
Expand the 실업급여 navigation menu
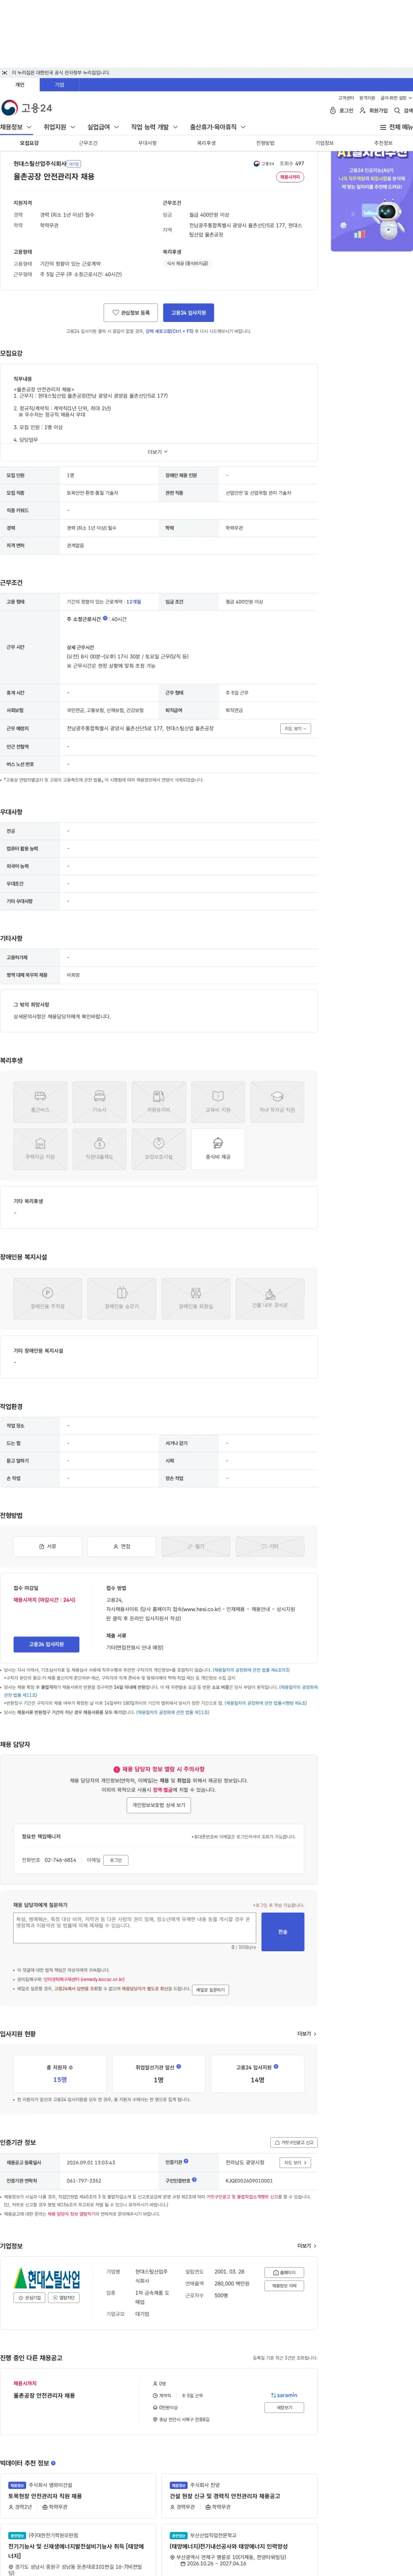pyautogui.click(x=103, y=127)
